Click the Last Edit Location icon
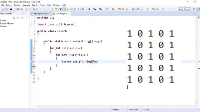This screenshot has height=112, width=200. point(154,9)
